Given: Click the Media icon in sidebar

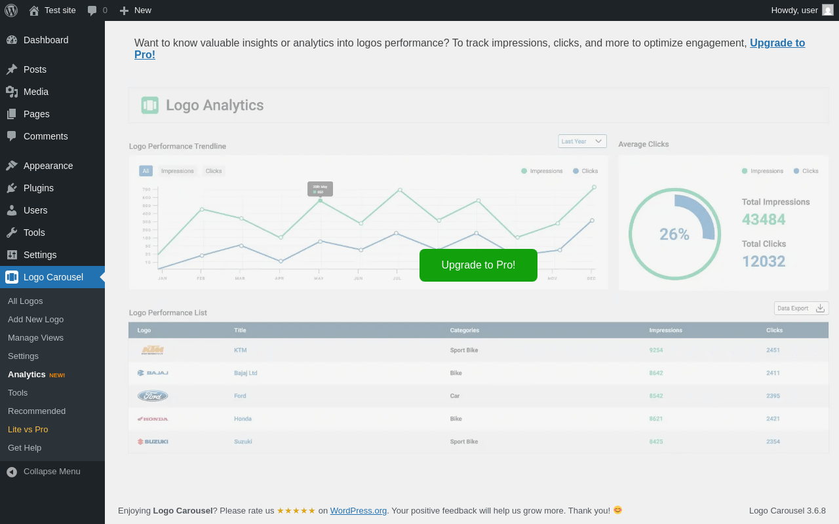Looking at the screenshot, I should (12, 92).
